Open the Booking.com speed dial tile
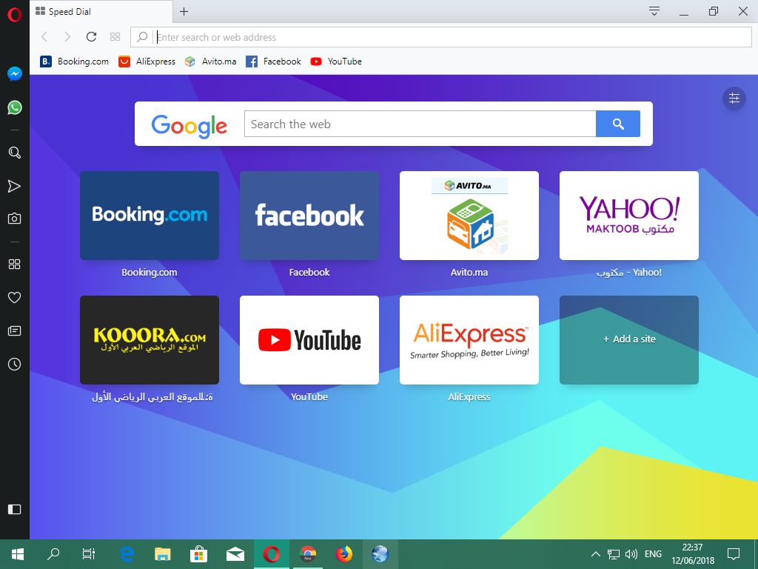This screenshot has height=569, width=758. point(150,216)
